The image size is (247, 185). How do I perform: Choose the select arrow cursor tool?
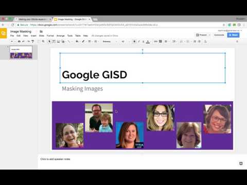point(49,42)
